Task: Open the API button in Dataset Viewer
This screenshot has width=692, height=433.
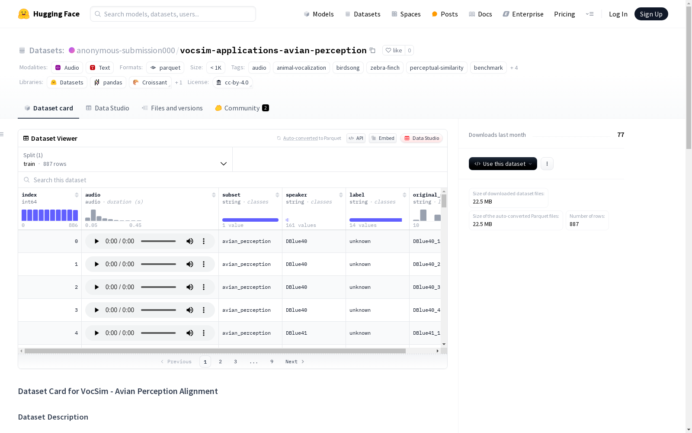Action: 356,138
